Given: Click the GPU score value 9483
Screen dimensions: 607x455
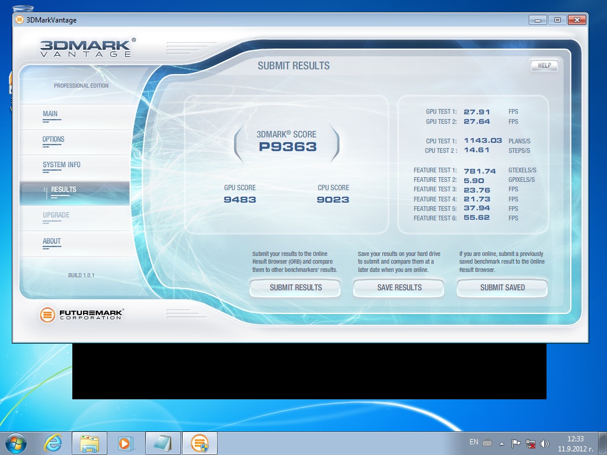Looking at the screenshot, I should [239, 200].
